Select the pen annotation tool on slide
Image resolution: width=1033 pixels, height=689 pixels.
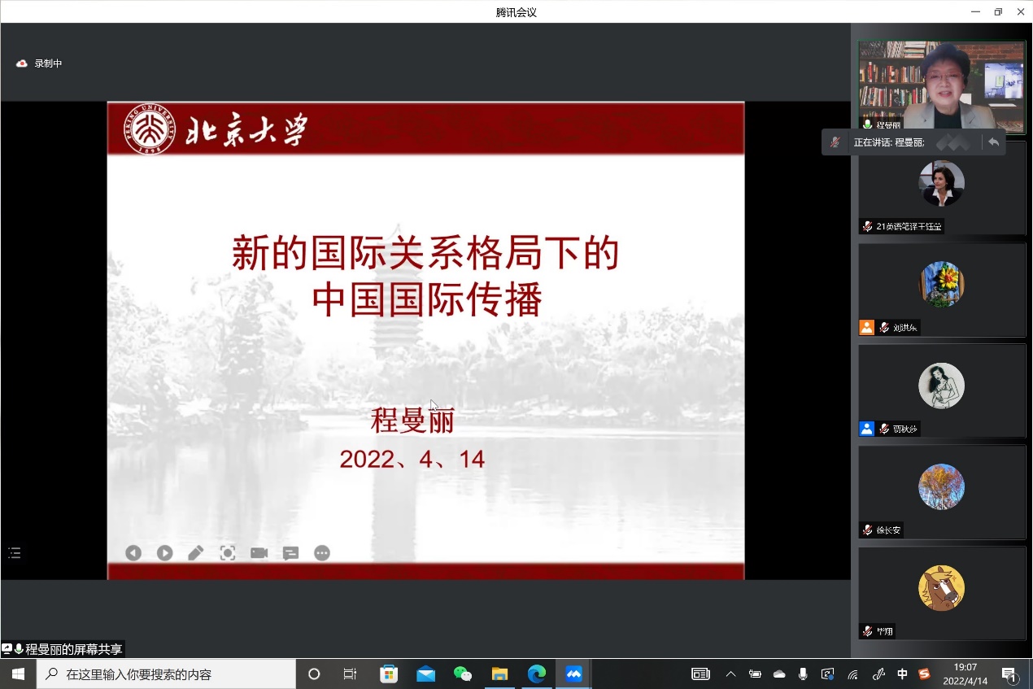click(x=196, y=553)
